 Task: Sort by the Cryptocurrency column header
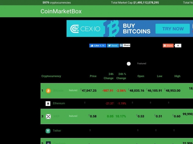click(51, 76)
